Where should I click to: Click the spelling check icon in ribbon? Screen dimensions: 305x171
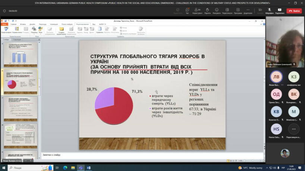pyautogui.click(x=6, y=29)
